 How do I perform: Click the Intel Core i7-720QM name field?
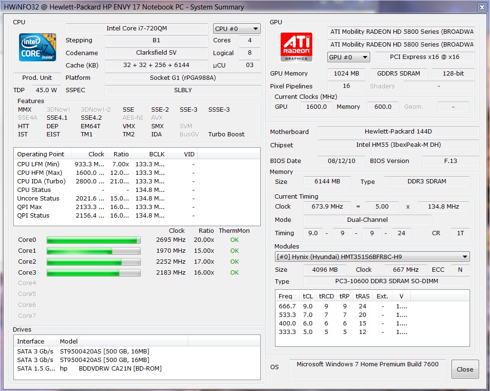click(137, 29)
